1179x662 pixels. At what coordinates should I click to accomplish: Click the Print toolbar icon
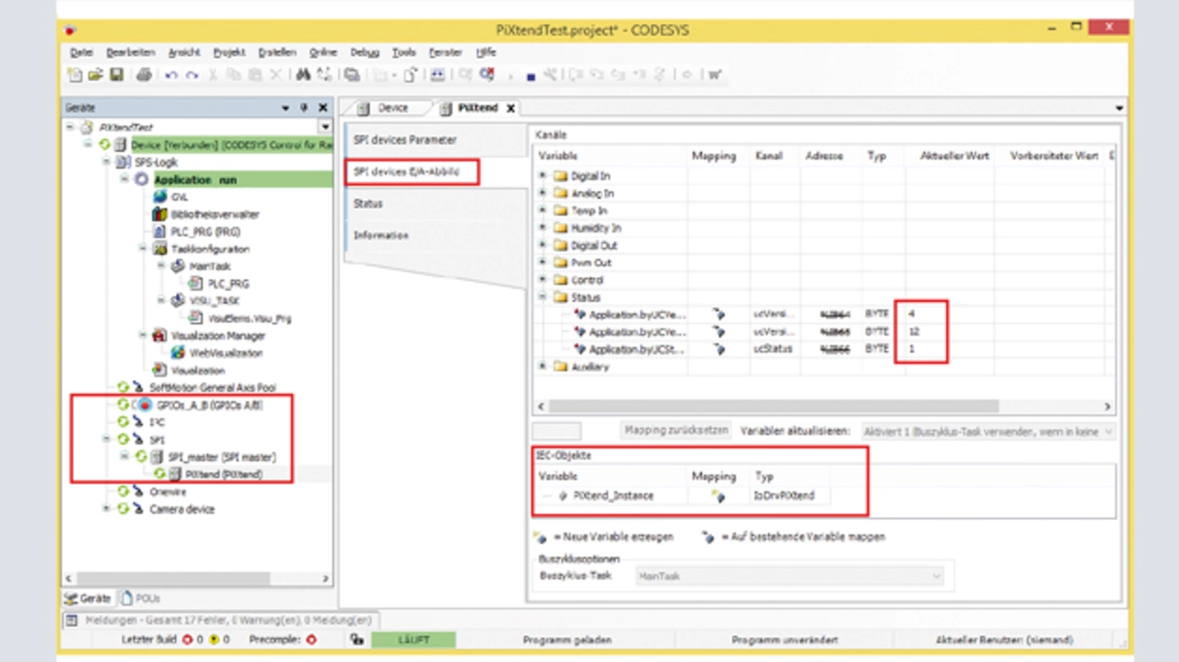(144, 75)
